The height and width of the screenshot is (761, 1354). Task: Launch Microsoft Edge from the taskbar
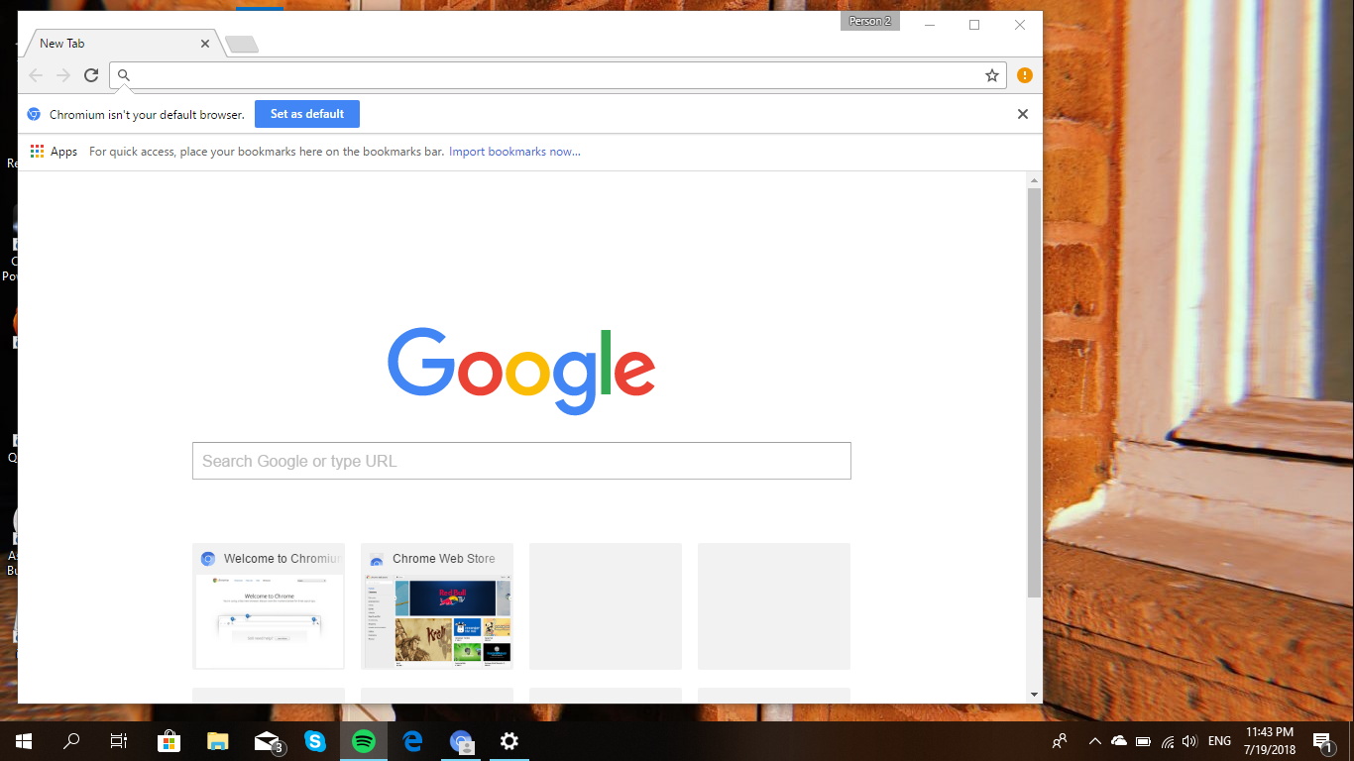(412, 740)
